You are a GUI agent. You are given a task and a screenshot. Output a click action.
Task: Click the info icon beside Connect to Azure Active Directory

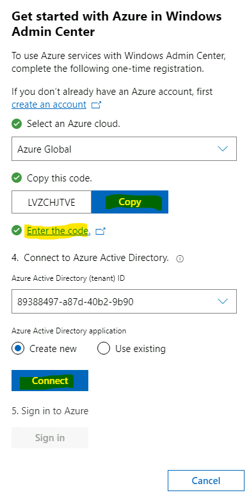coord(180,259)
